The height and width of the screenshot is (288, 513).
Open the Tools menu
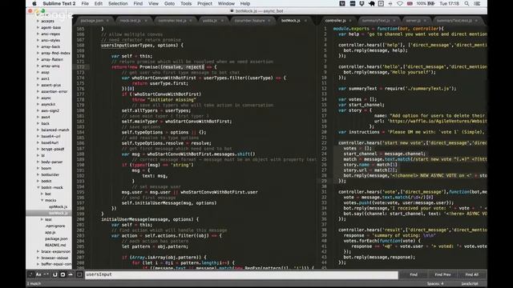click(186, 3)
